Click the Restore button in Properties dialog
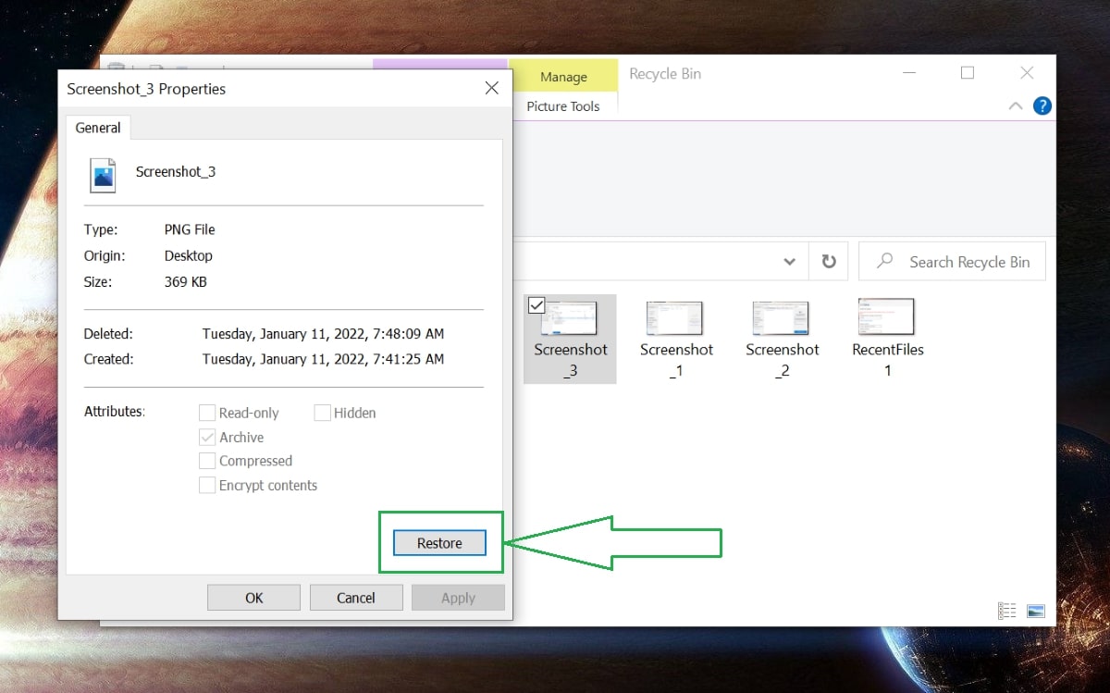The image size is (1110, 693). tap(439, 542)
